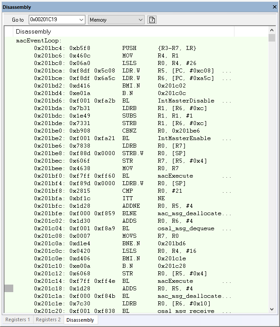This screenshot has width=280, height=327.
Task: Select the PUSH instruction at 0x201bc4
Action: point(129,48)
